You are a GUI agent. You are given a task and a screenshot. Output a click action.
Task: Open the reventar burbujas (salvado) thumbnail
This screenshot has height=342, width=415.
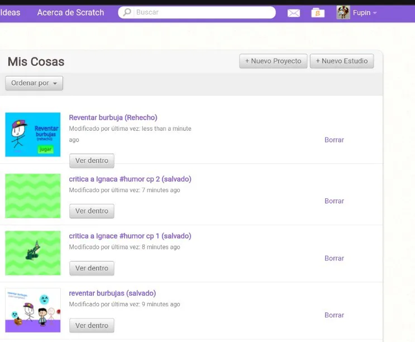point(33,310)
